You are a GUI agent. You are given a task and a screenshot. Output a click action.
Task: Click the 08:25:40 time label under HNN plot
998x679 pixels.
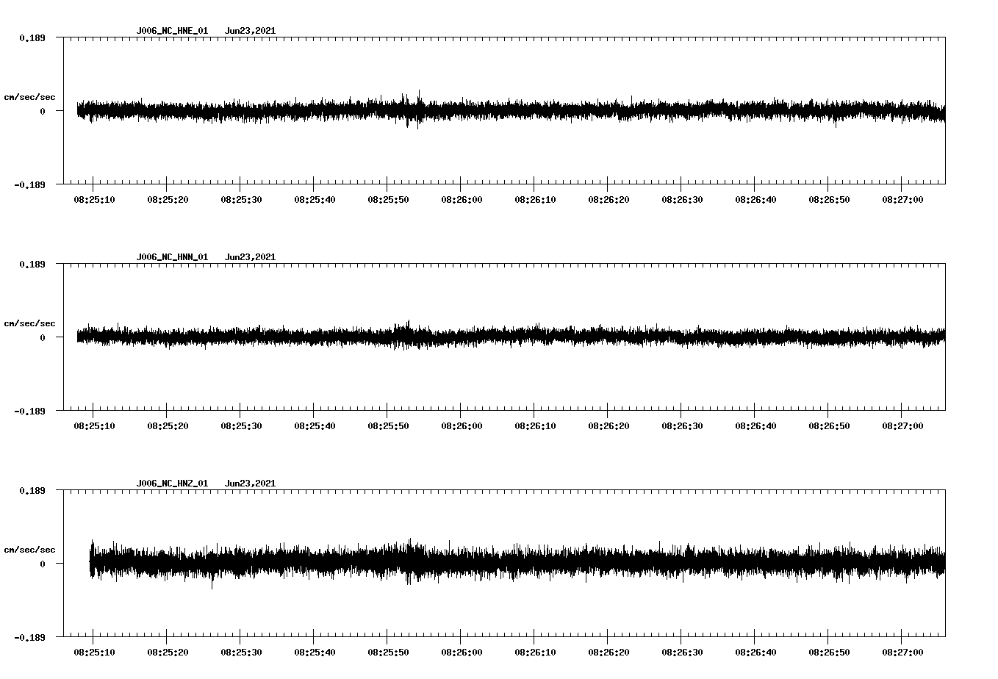[x=315, y=426]
